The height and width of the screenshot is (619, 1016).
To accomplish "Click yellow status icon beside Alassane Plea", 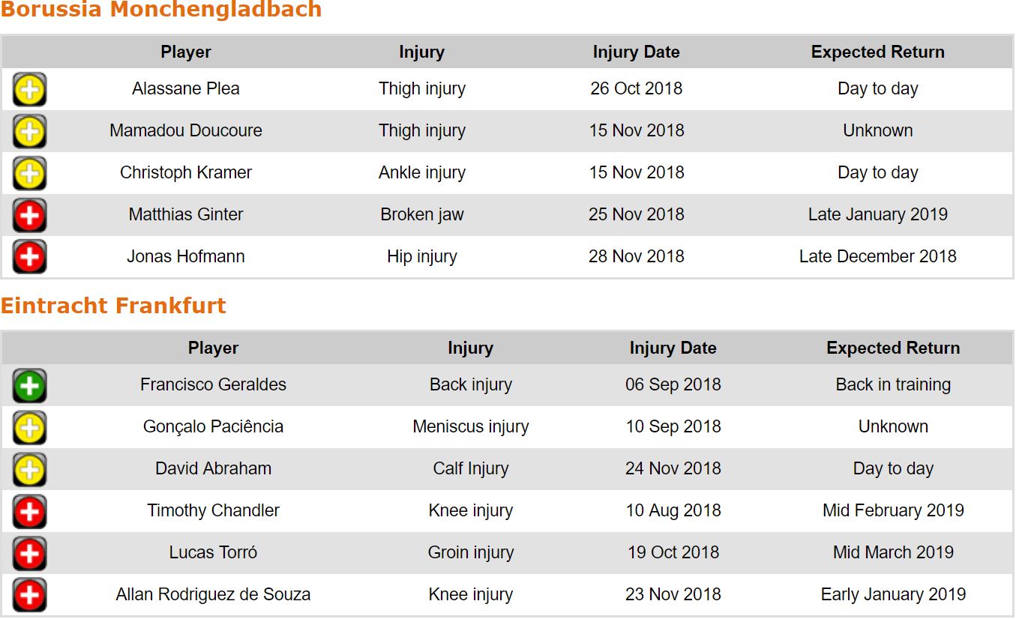I will pyautogui.click(x=29, y=90).
